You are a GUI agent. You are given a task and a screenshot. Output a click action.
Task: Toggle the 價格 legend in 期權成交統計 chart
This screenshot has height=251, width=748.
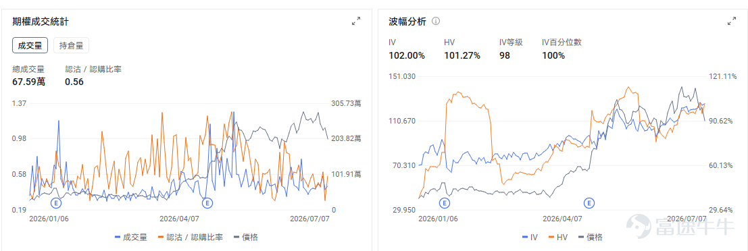[x=246, y=237]
